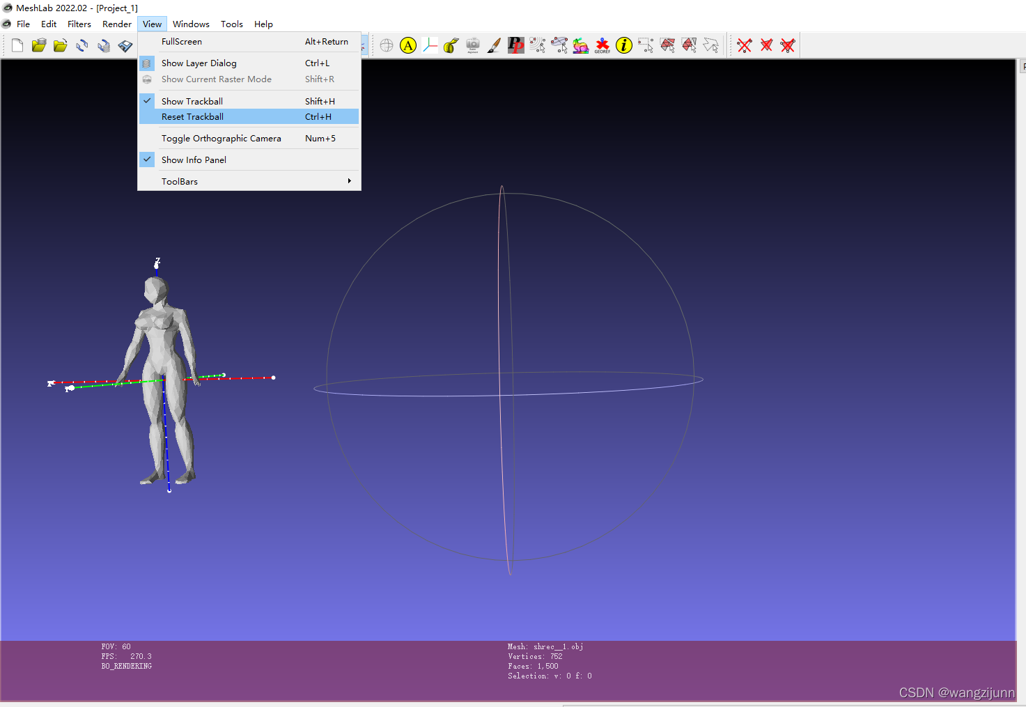Toggle Orthographic Camera menu entry
The height and width of the screenshot is (707, 1026).
(x=249, y=138)
